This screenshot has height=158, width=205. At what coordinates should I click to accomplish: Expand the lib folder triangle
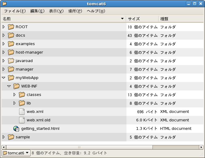(x=15, y=103)
